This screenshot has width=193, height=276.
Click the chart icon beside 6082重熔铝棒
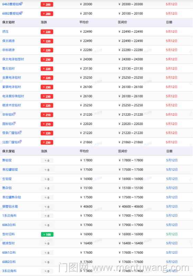pyautogui.click(x=22, y=12)
